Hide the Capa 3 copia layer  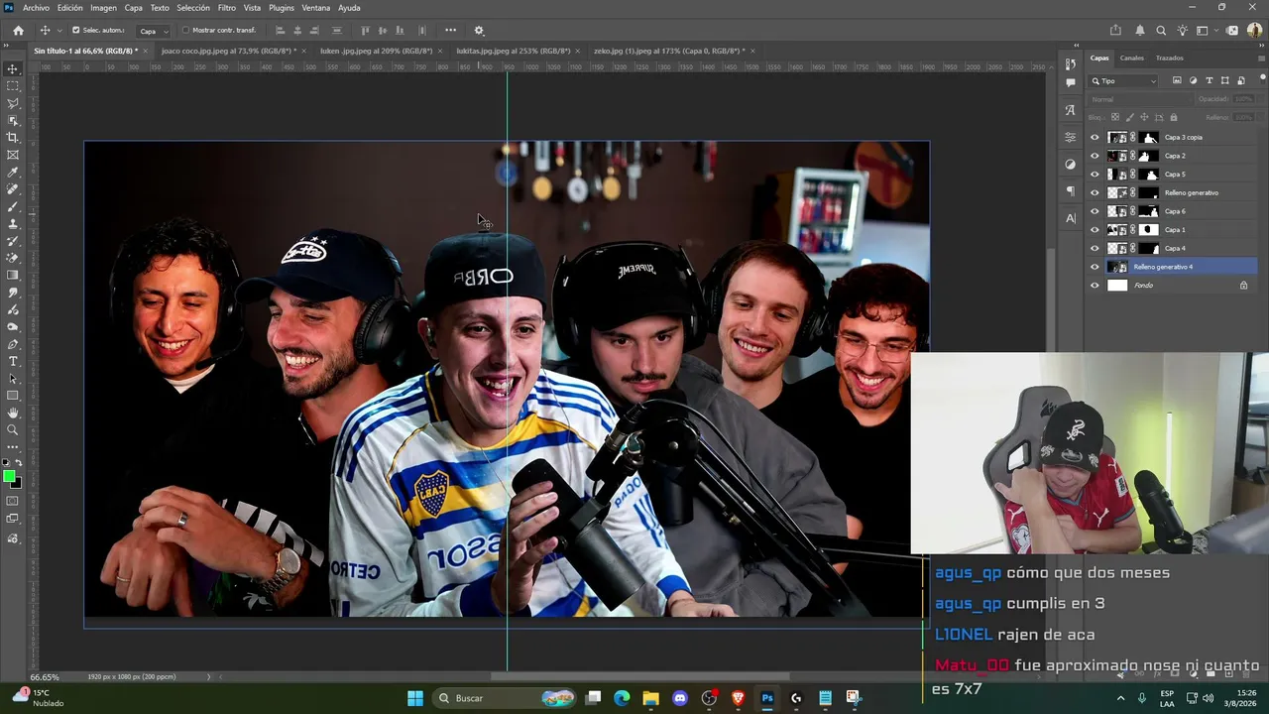point(1095,138)
